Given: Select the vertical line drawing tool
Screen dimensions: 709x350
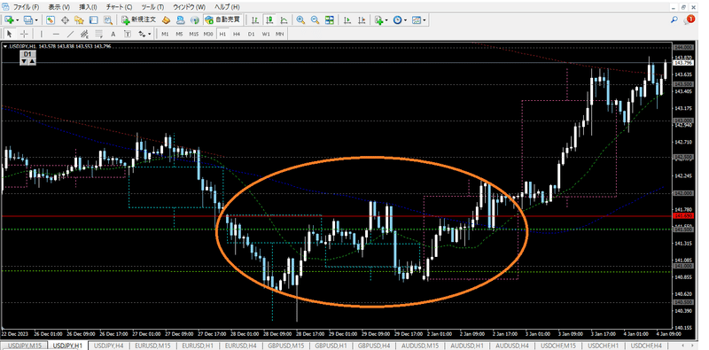Looking at the screenshot, I should pyautogui.click(x=42, y=34).
